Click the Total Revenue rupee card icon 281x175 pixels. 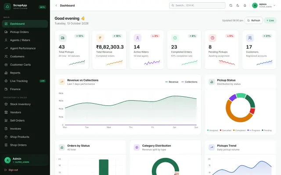100,38
